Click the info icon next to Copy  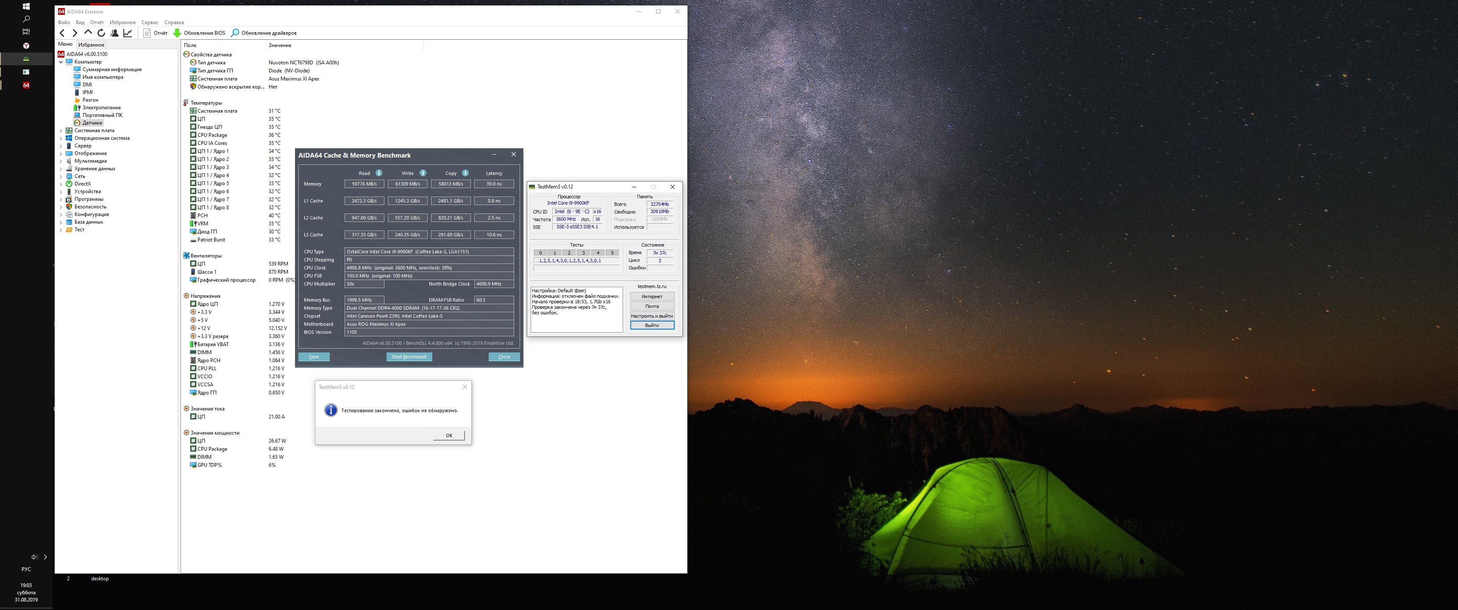pyautogui.click(x=465, y=173)
